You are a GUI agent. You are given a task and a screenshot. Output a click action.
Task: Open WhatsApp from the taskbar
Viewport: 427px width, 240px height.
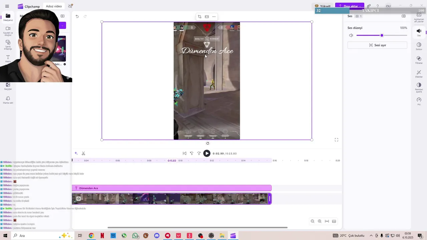pos(135,236)
